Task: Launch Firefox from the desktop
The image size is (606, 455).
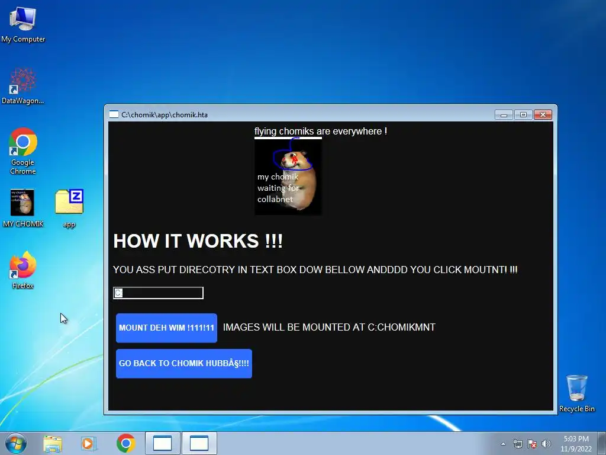Action: click(23, 270)
